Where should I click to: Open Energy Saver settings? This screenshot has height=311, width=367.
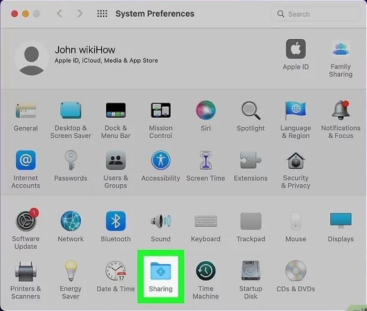point(71,271)
